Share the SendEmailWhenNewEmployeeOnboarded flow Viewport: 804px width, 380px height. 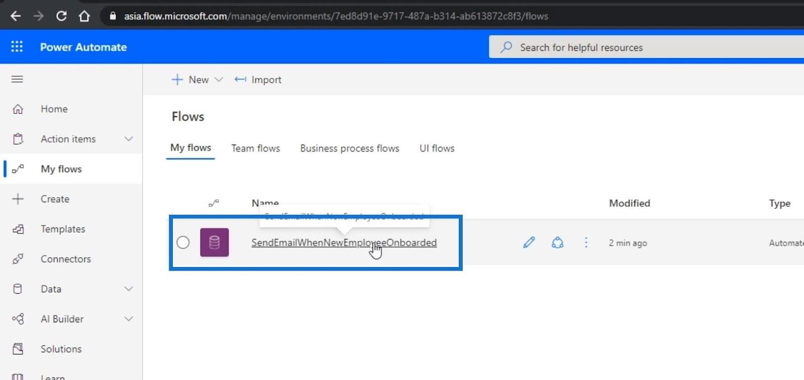pyautogui.click(x=557, y=242)
